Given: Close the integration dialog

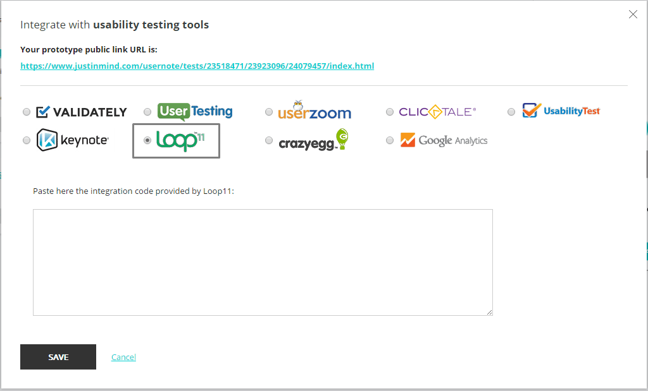Looking at the screenshot, I should click(633, 15).
